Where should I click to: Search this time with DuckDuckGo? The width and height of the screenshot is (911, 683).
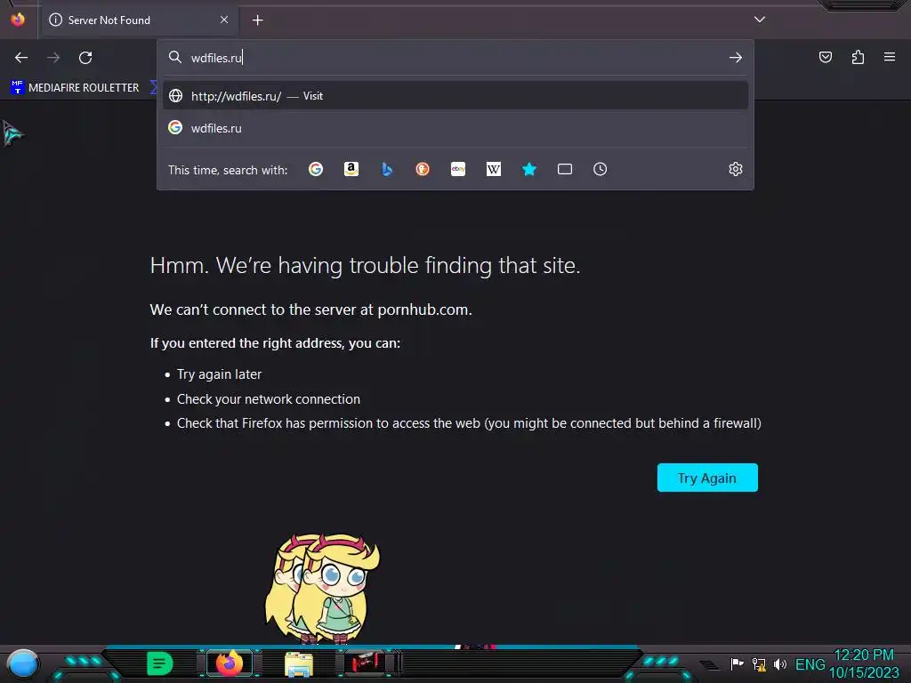pyautogui.click(x=423, y=169)
